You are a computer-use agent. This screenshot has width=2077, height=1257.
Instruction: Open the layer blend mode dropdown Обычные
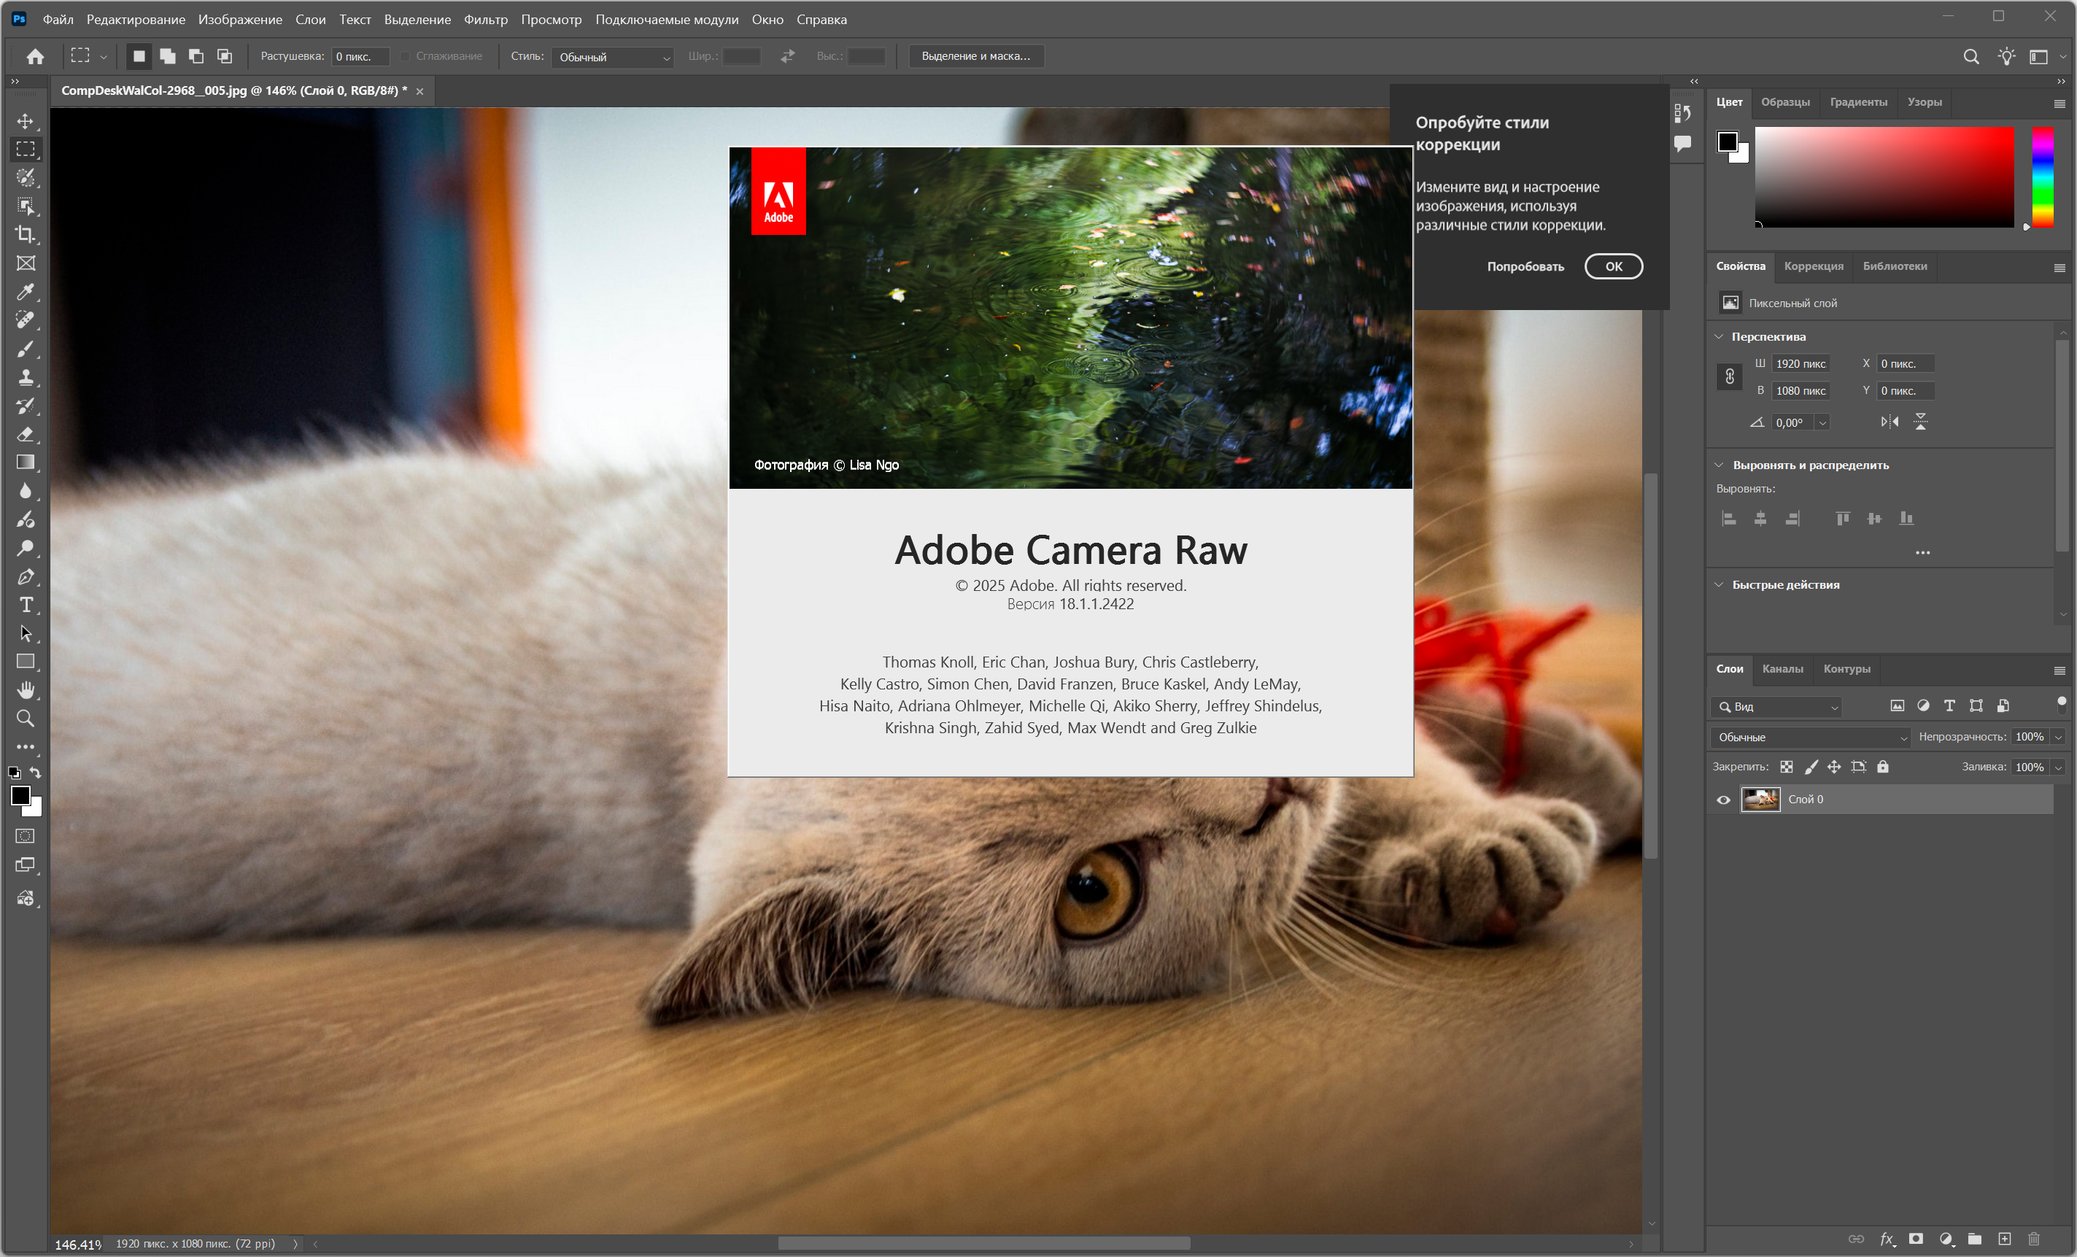tap(1811, 737)
